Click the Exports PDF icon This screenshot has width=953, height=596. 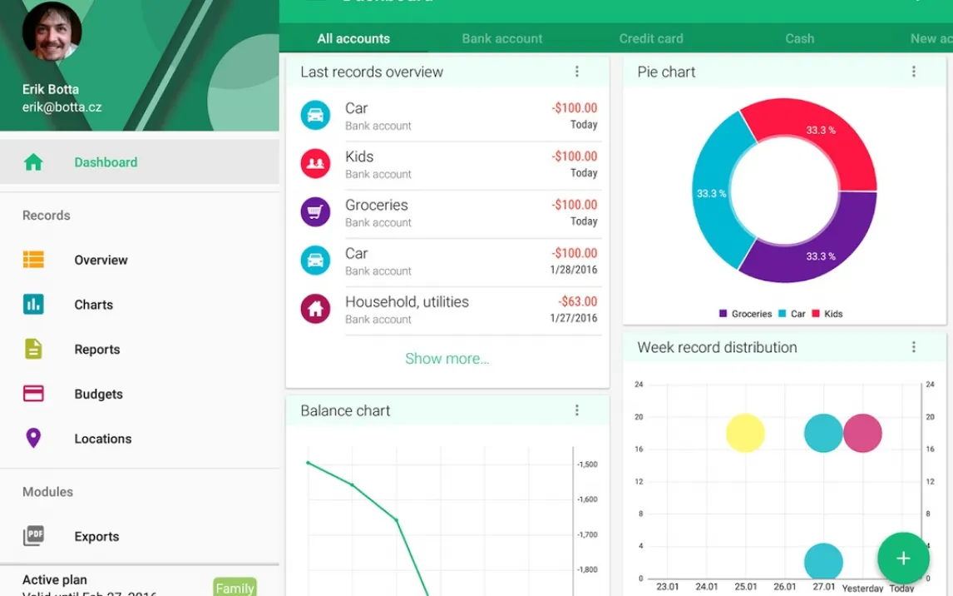pyautogui.click(x=33, y=536)
